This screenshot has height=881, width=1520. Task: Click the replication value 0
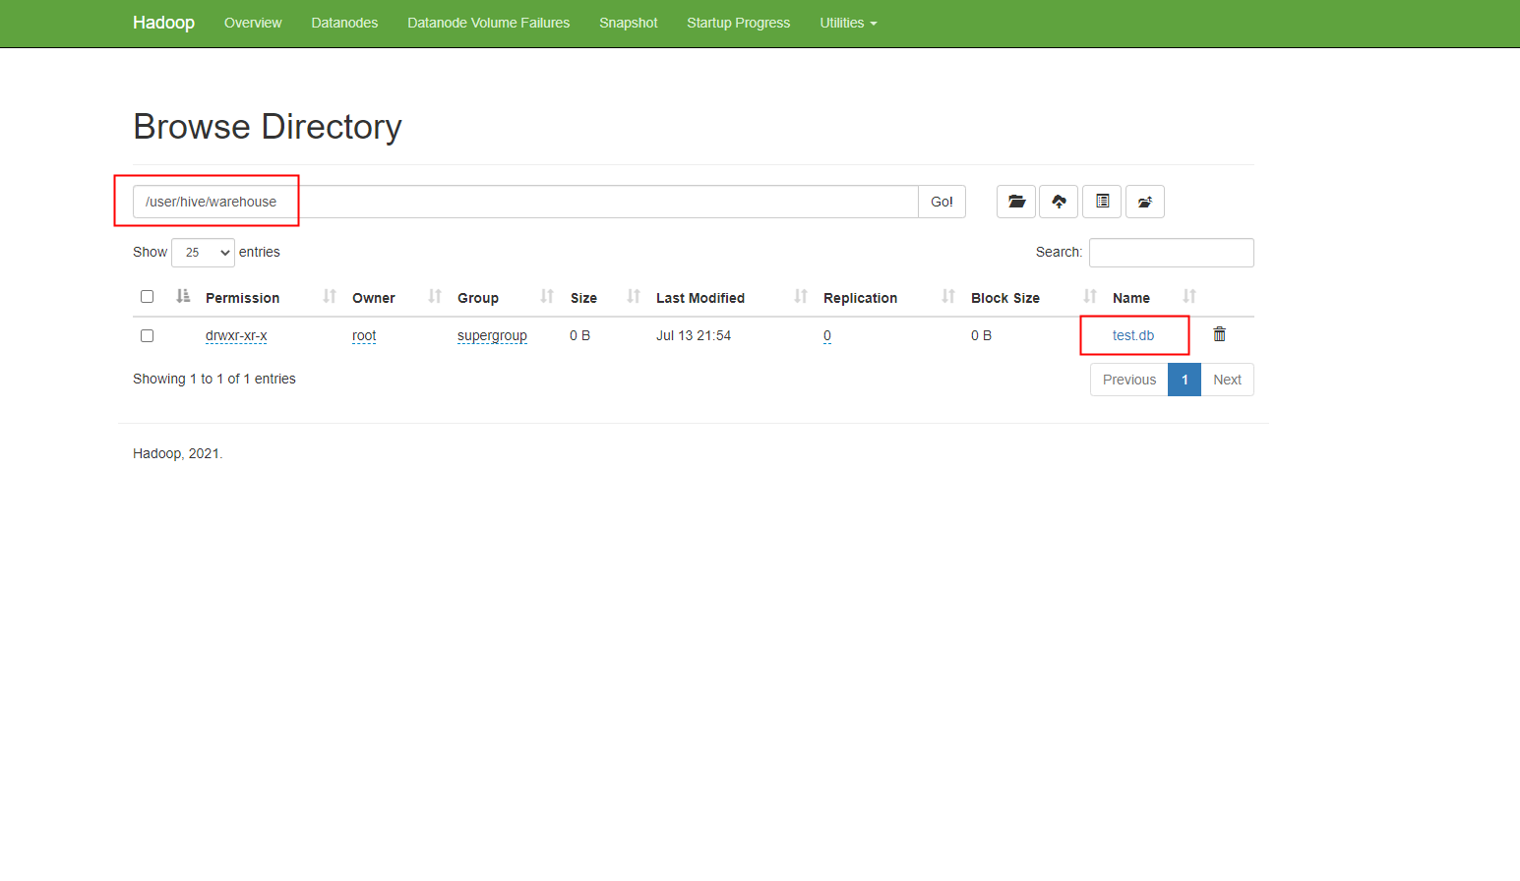pyautogui.click(x=827, y=335)
